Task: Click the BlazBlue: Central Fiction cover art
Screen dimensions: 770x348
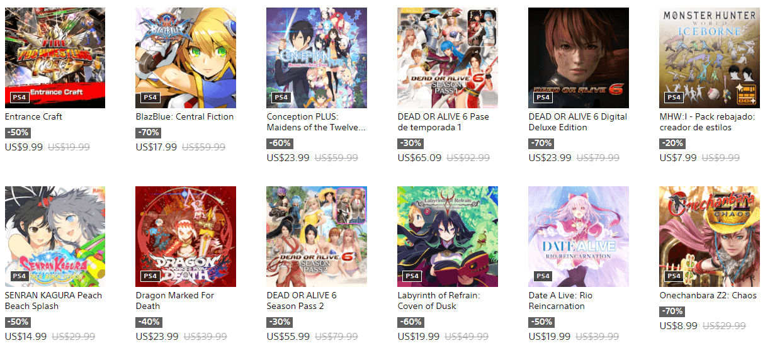Action: click(186, 58)
